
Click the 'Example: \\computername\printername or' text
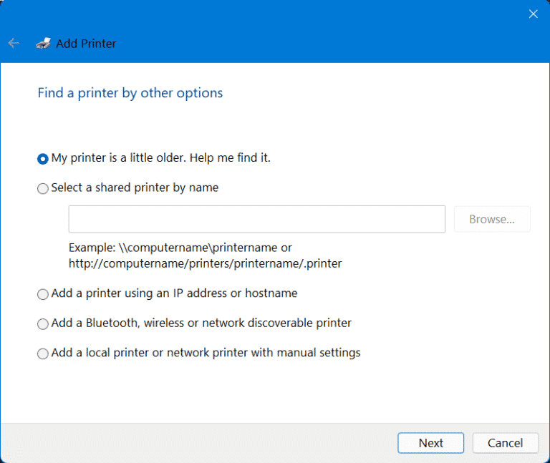(180, 248)
